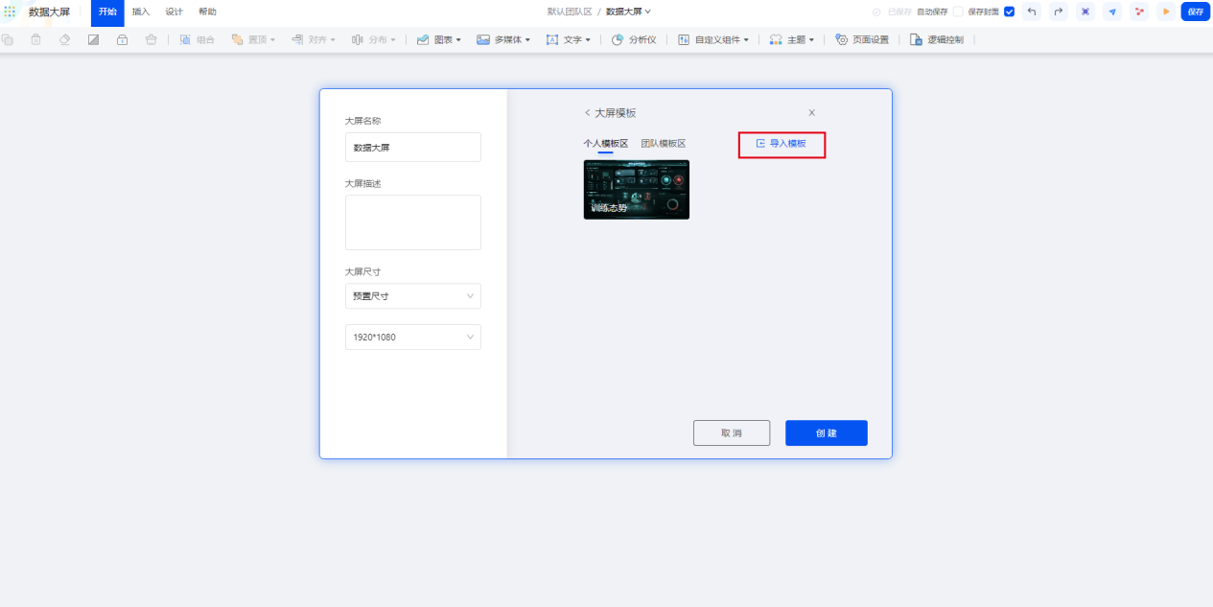
Task: Click the eraser icon in the toolbar
Action: tap(64, 40)
